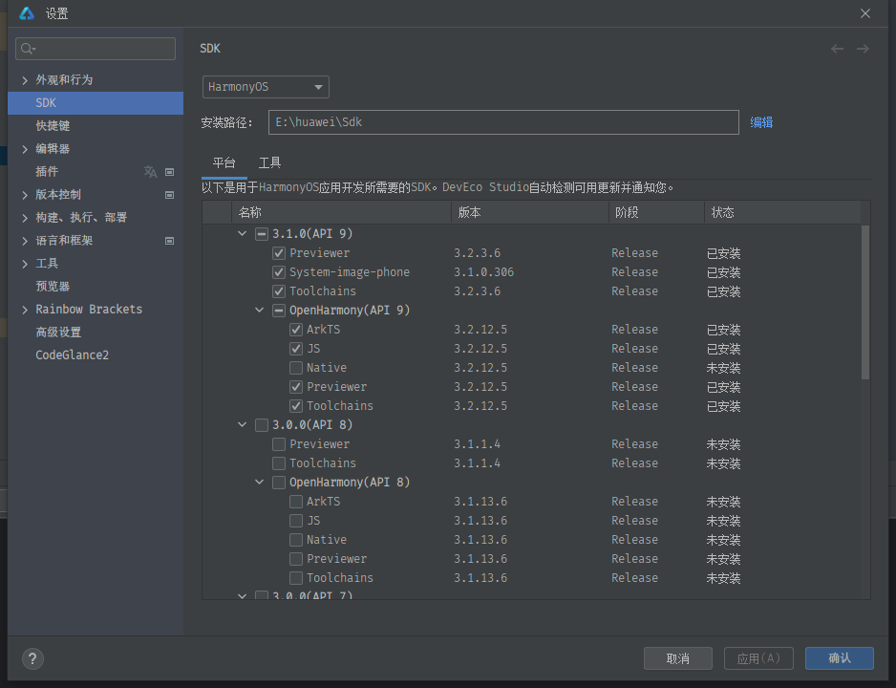Check the 3.0.0(API 8) group checkbox
This screenshot has height=688, width=896.
coord(261,425)
